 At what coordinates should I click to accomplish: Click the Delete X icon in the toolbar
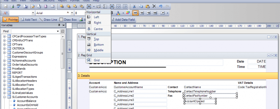[x=154, y=6]
